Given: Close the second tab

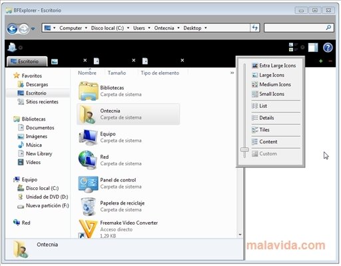Looking at the screenshot, I should pyautogui.click(x=85, y=60).
